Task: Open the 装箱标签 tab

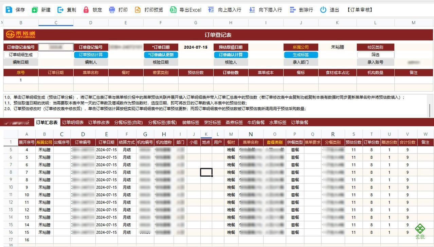Action: 191,122
